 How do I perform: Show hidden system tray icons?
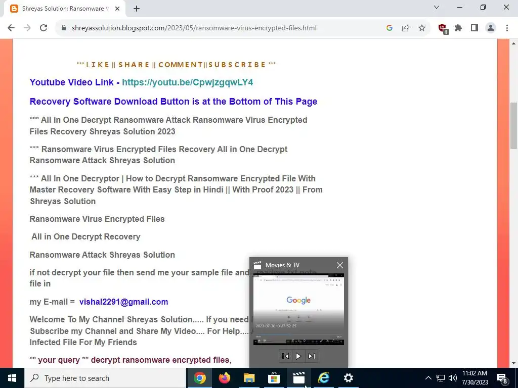tap(428, 378)
